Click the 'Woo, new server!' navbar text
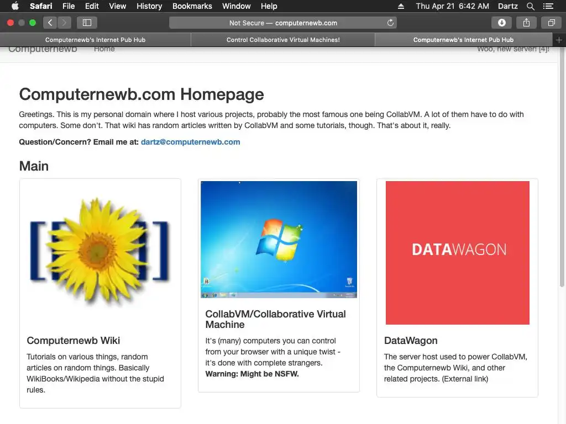 (513, 49)
